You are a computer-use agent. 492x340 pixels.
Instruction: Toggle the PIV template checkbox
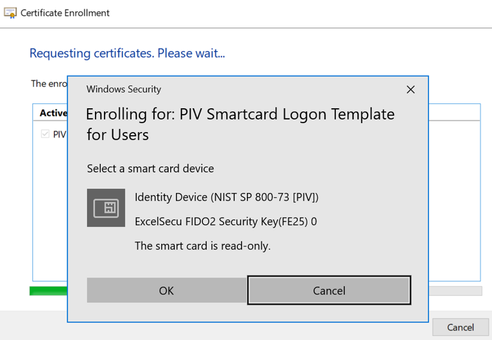(45, 134)
